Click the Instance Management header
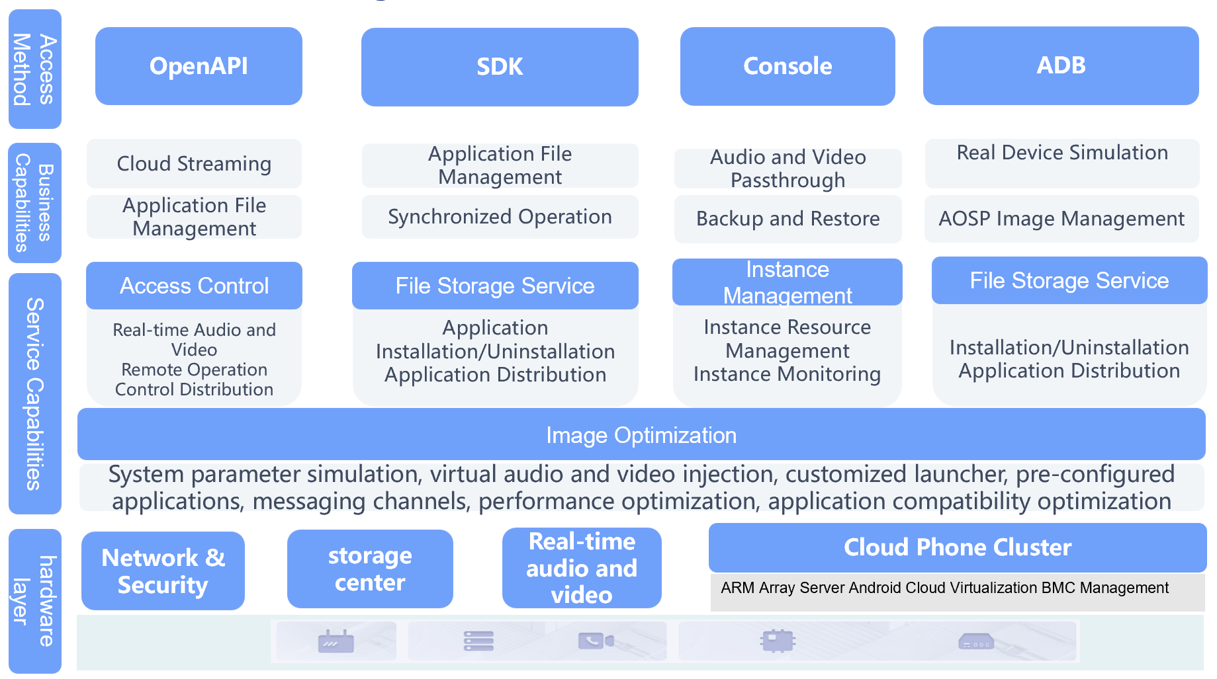This screenshot has width=1217, height=679. (x=787, y=282)
